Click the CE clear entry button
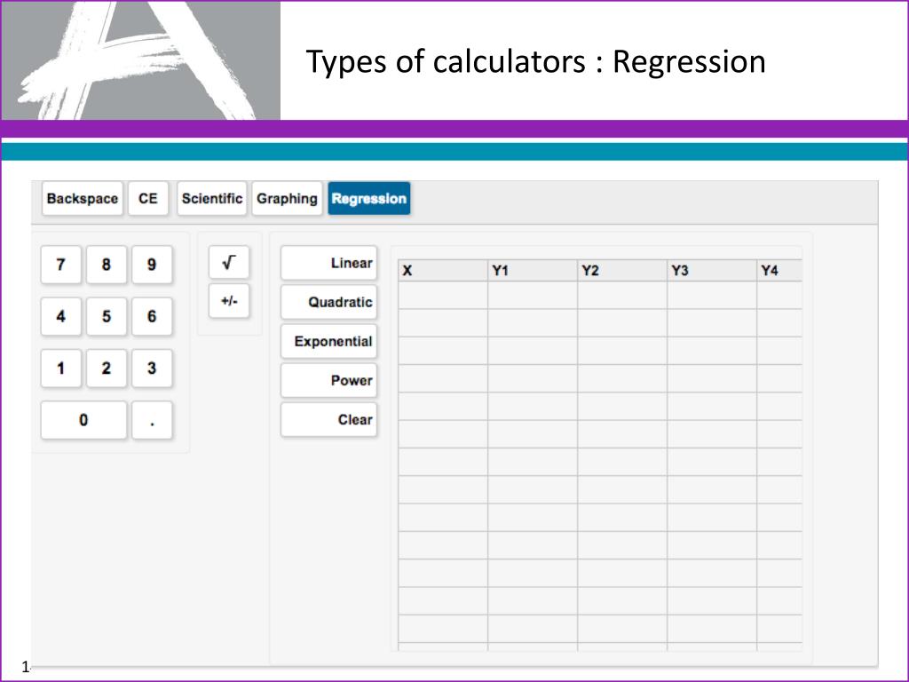Screen dimensions: 909x682 click(147, 199)
